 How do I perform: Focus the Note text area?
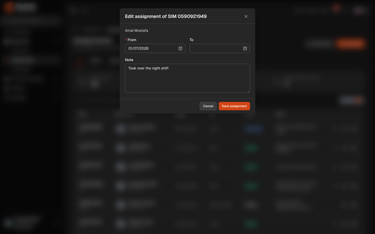pos(187,78)
